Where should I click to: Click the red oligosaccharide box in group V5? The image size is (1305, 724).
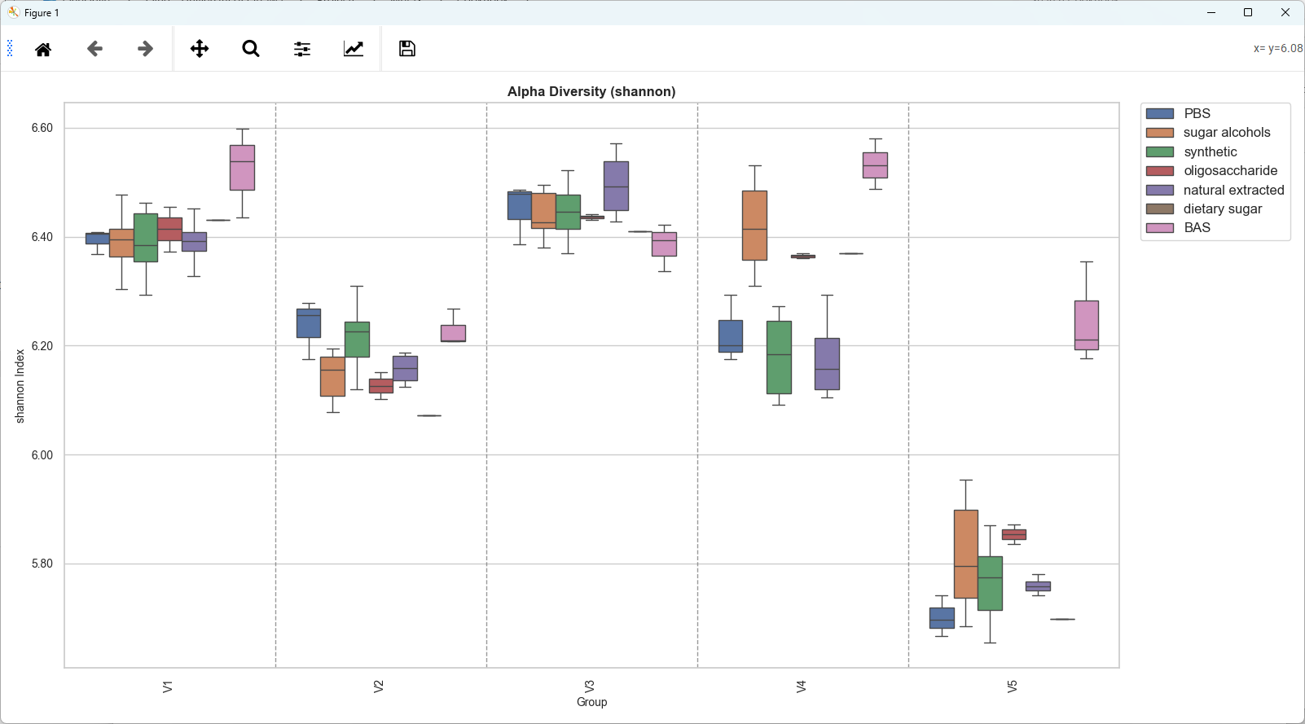click(x=1014, y=534)
